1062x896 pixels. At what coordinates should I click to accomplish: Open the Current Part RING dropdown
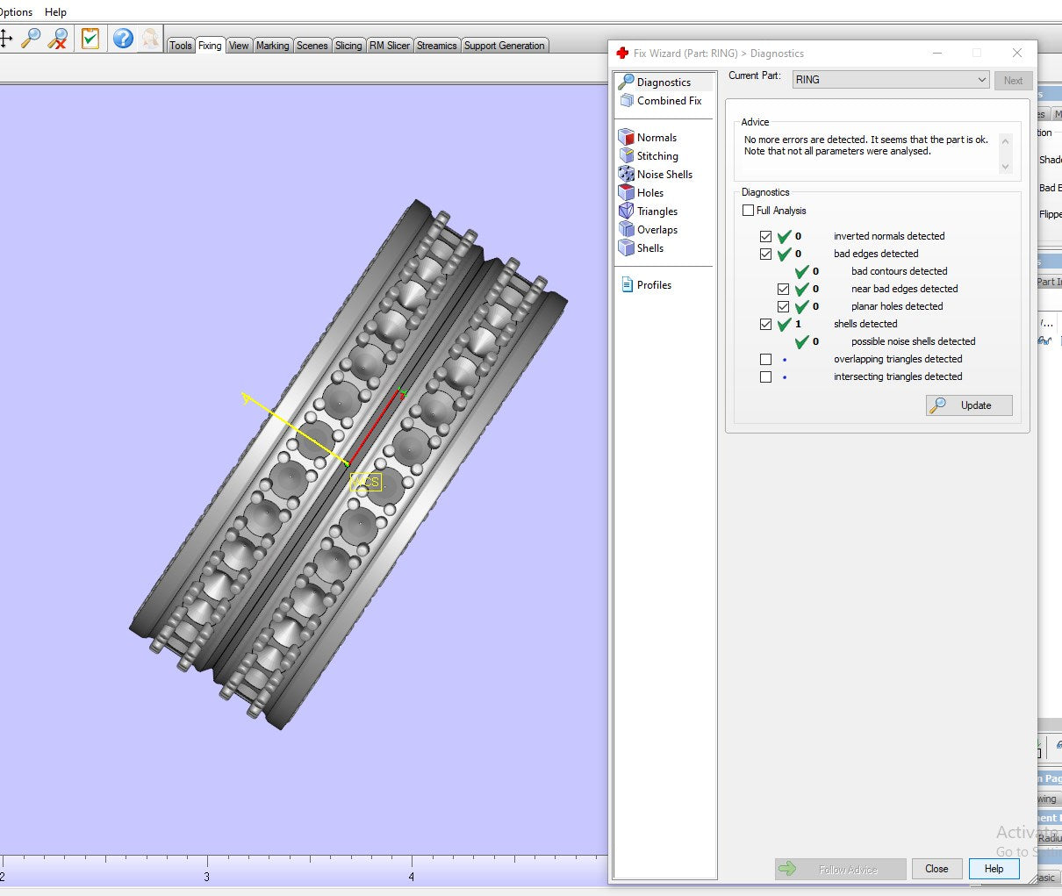[x=890, y=80]
